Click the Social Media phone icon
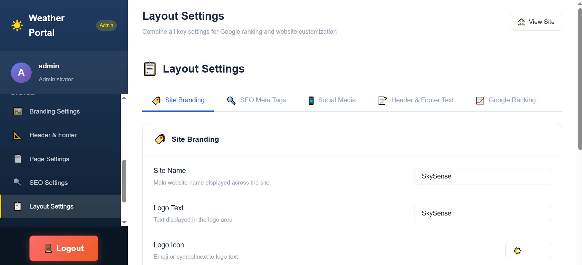 click(x=311, y=100)
